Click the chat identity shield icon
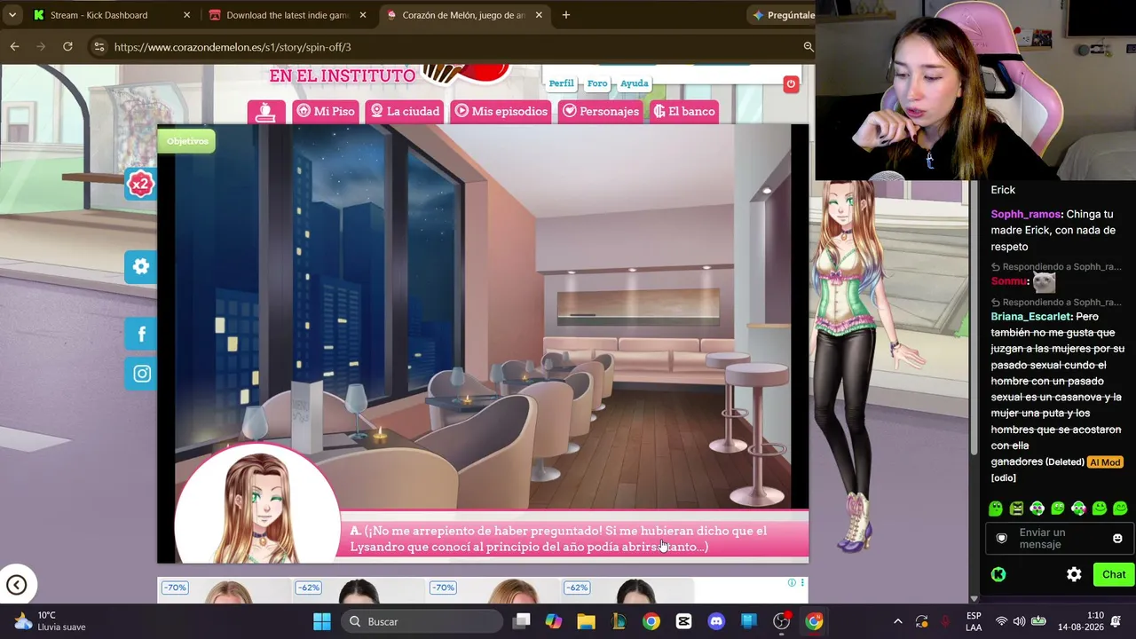The height and width of the screenshot is (639, 1136). coord(1002,539)
